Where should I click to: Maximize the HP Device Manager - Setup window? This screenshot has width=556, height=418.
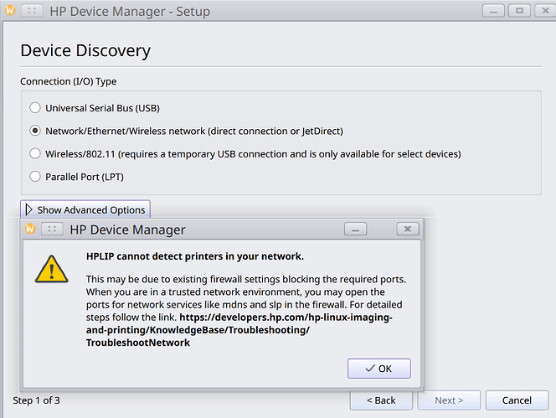(519, 11)
